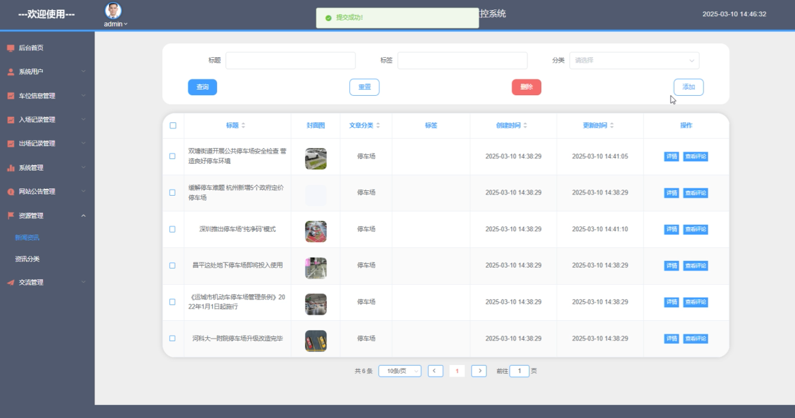Open cover image of 深圳推出停车场 article
795x418 pixels.
(x=315, y=232)
